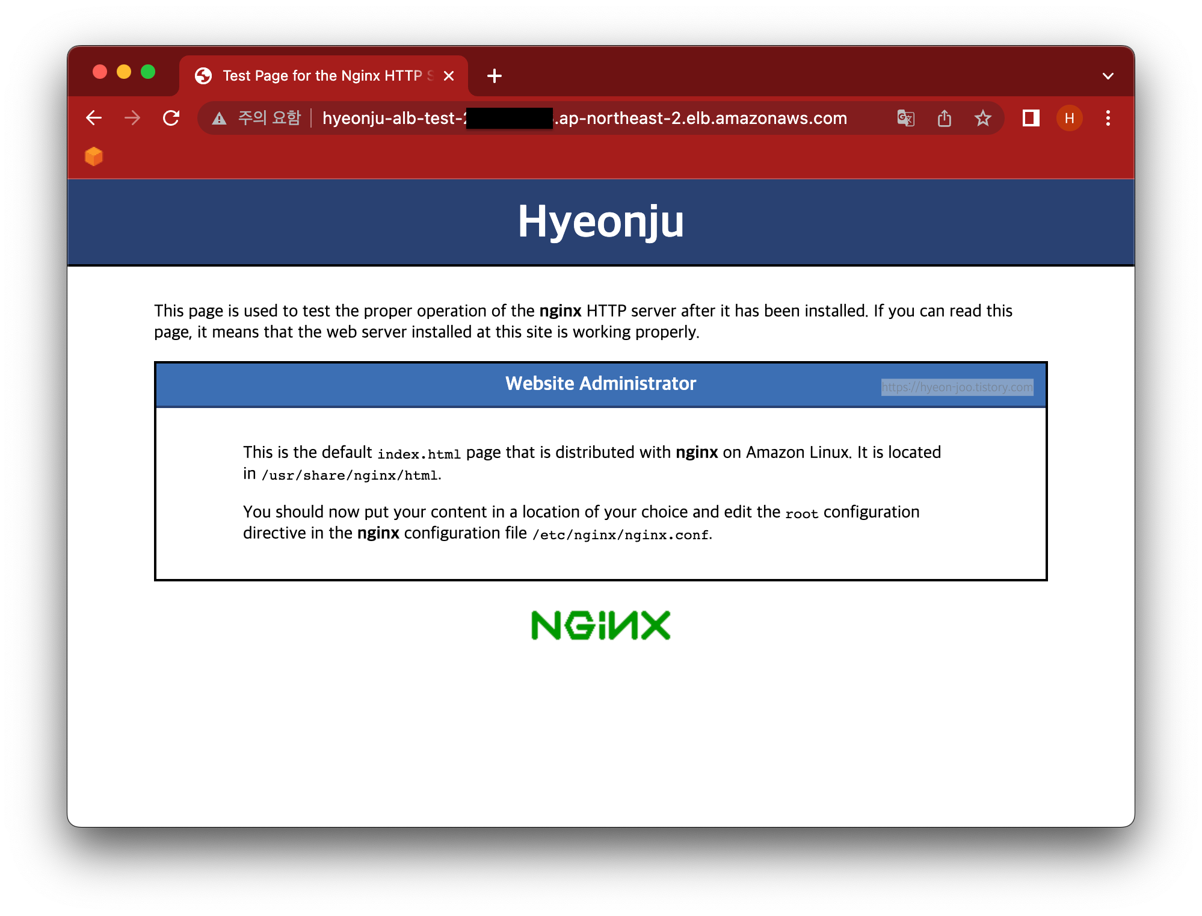1202x916 pixels.
Task: Click the yellow minimize window button
Action: 124,72
